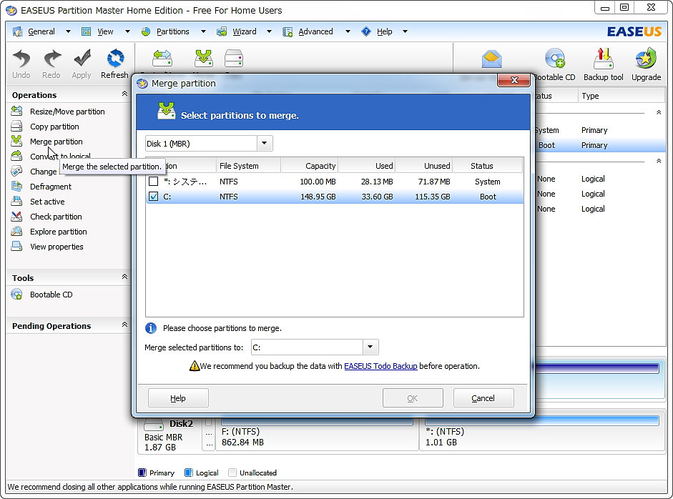Click the blue info icon in the dialog
The width and height of the screenshot is (673, 499).
(x=151, y=328)
